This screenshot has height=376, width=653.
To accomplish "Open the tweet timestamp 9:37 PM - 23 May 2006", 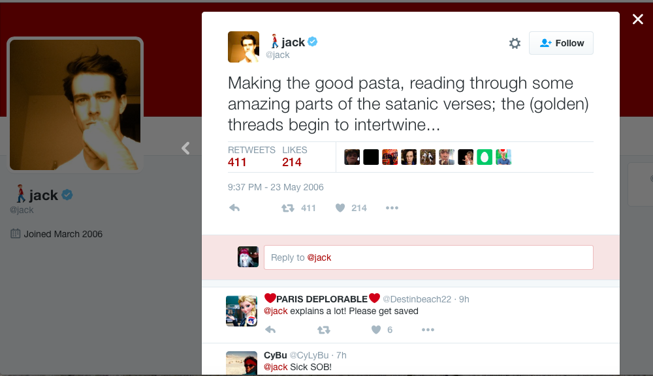I will pos(276,187).
